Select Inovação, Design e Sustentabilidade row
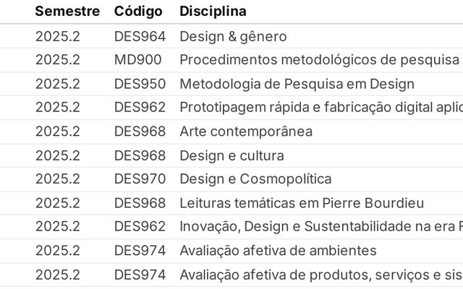Screen dimensions: 463x289 231,227
